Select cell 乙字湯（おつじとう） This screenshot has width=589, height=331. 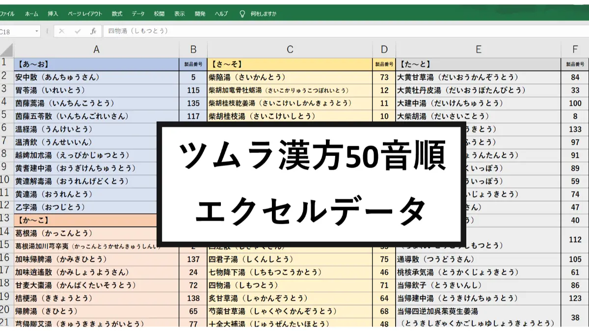click(x=85, y=207)
